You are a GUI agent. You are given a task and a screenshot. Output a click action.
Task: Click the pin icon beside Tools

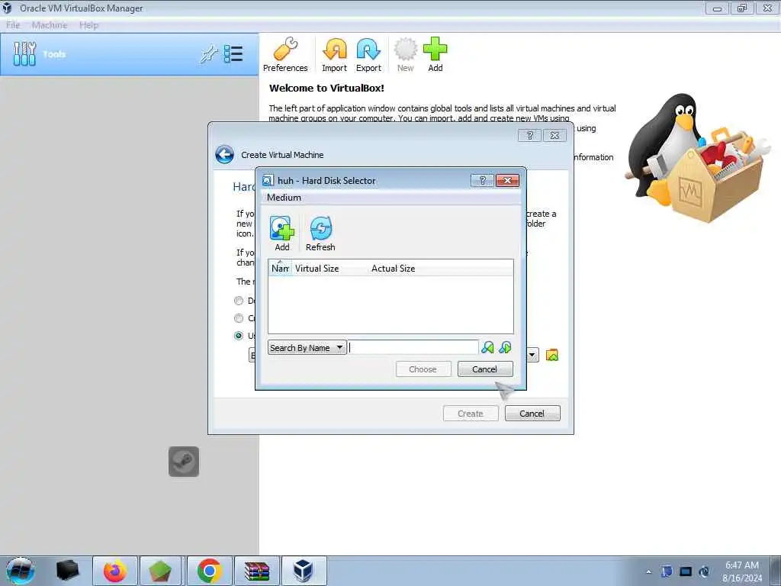pyautogui.click(x=209, y=54)
